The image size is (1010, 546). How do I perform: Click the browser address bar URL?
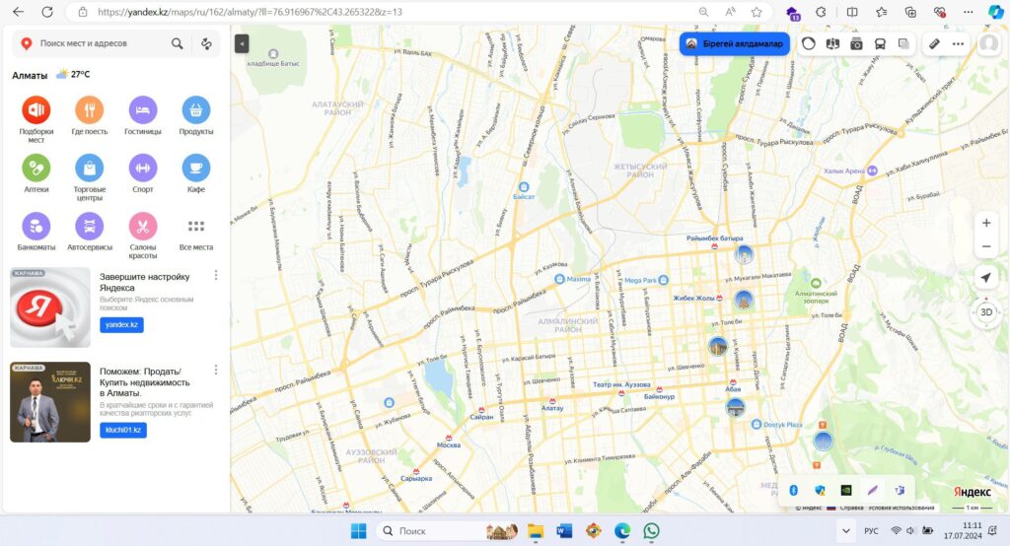[250, 12]
